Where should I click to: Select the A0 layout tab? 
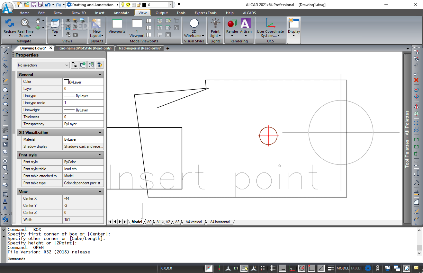pos(149,222)
